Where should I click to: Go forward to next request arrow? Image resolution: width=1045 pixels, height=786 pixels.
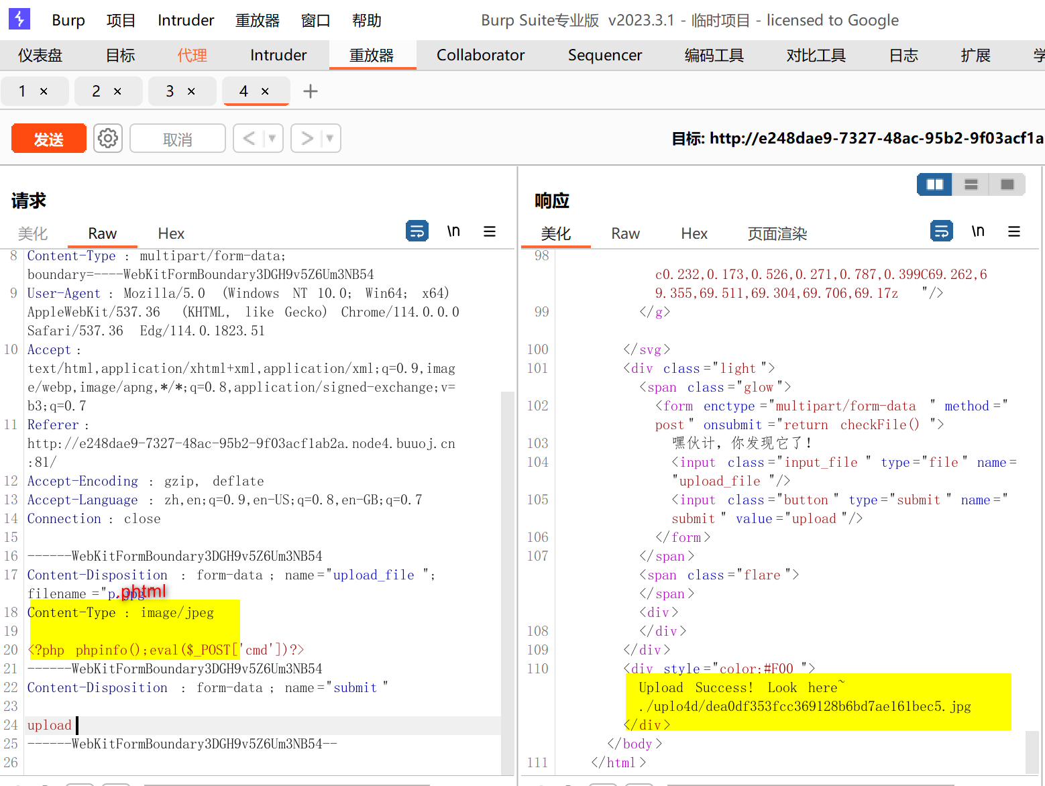point(307,138)
